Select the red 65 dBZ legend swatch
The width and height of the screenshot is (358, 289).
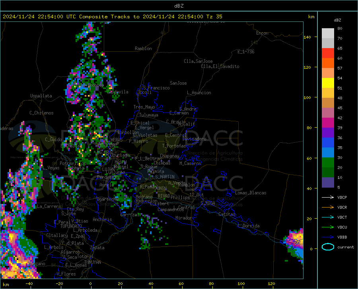(x=328, y=53)
